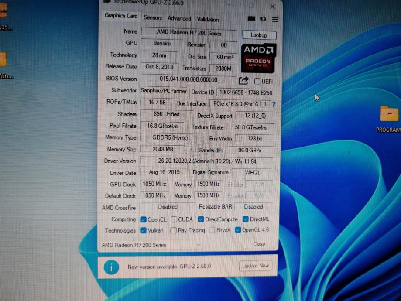Click the Lookup button
Image resolution: width=401 pixels, height=301 pixels.
[259, 35]
